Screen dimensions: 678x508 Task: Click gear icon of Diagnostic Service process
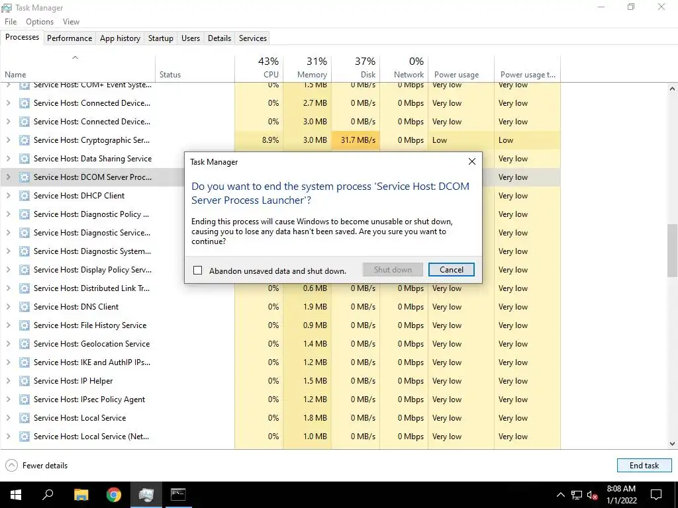(x=24, y=232)
